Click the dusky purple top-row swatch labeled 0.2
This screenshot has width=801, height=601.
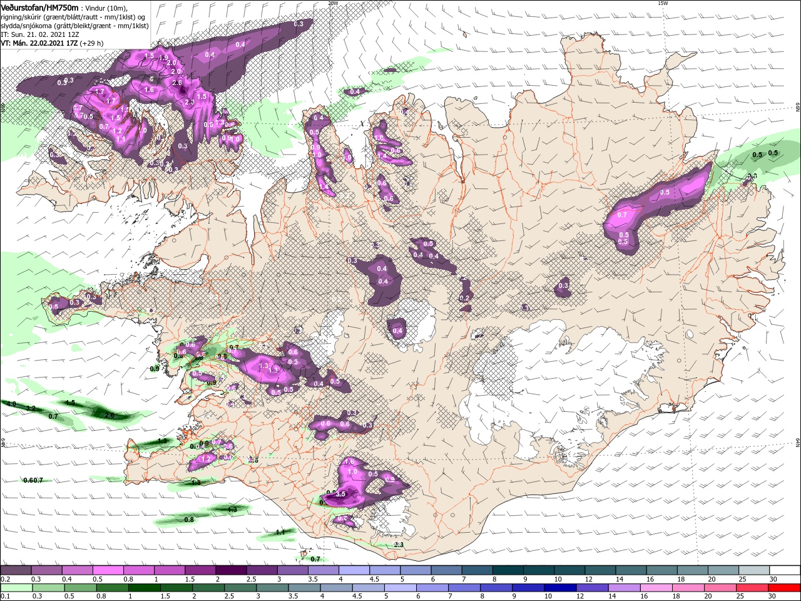pos(16,570)
